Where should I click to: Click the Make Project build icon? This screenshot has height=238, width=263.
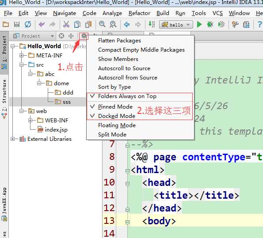point(152,24)
